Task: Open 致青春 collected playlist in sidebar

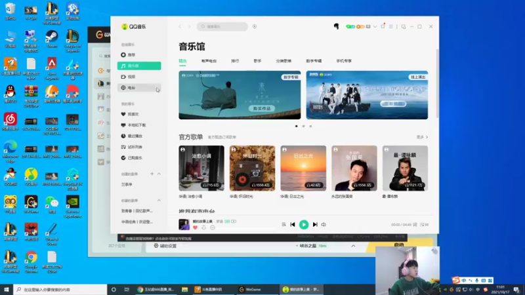Action: click(137, 211)
